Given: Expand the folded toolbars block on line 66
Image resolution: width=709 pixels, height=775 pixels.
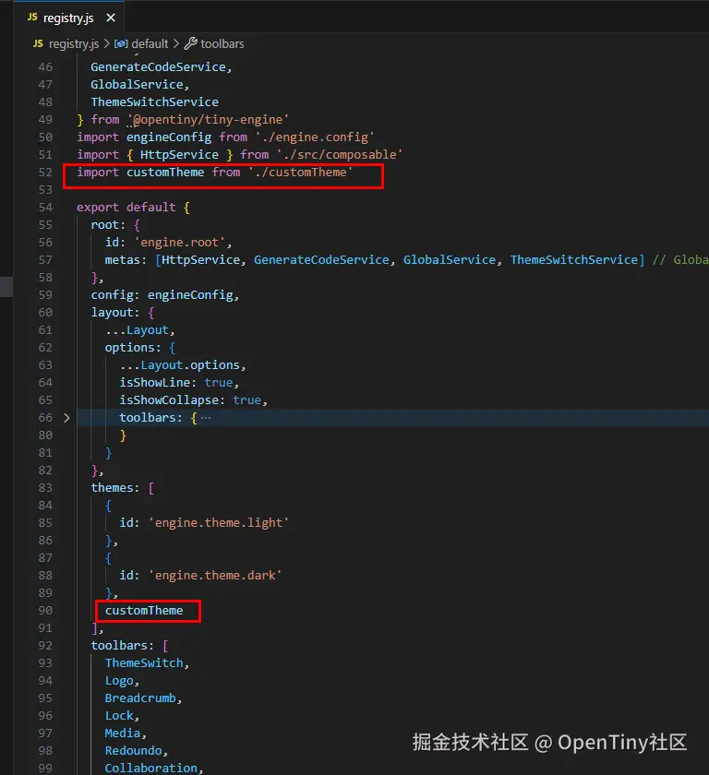Looking at the screenshot, I should (x=66, y=418).
